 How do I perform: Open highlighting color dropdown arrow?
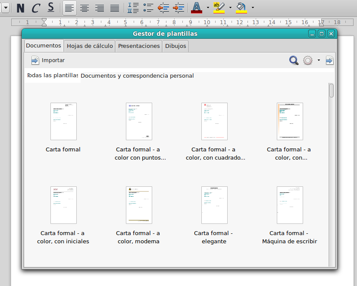[230, 8]
